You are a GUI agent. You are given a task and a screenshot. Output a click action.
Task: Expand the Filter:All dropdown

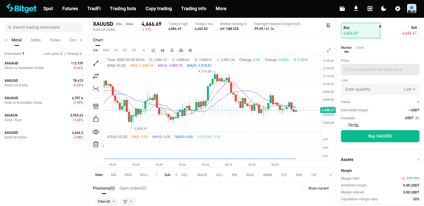(107, 202)
